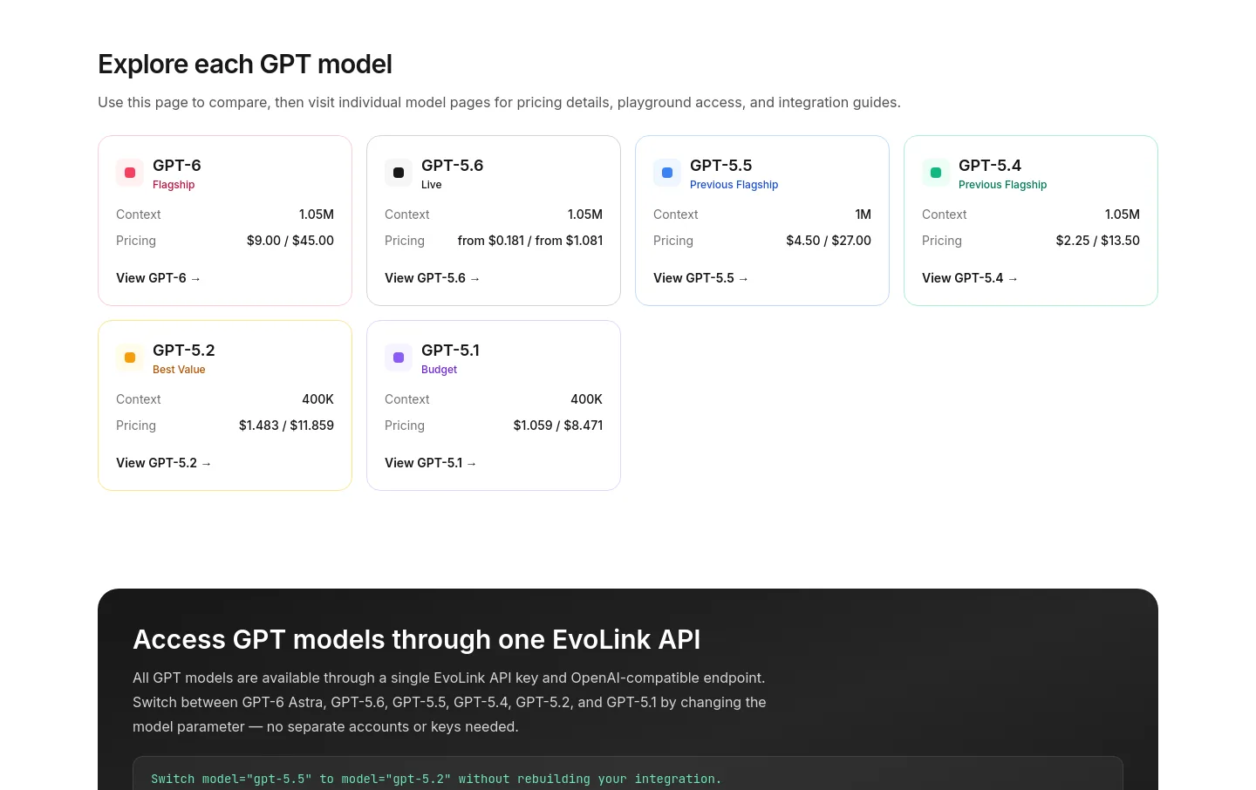
Task: Select the GPT-5.1 card title
Action: click(450, 351)
